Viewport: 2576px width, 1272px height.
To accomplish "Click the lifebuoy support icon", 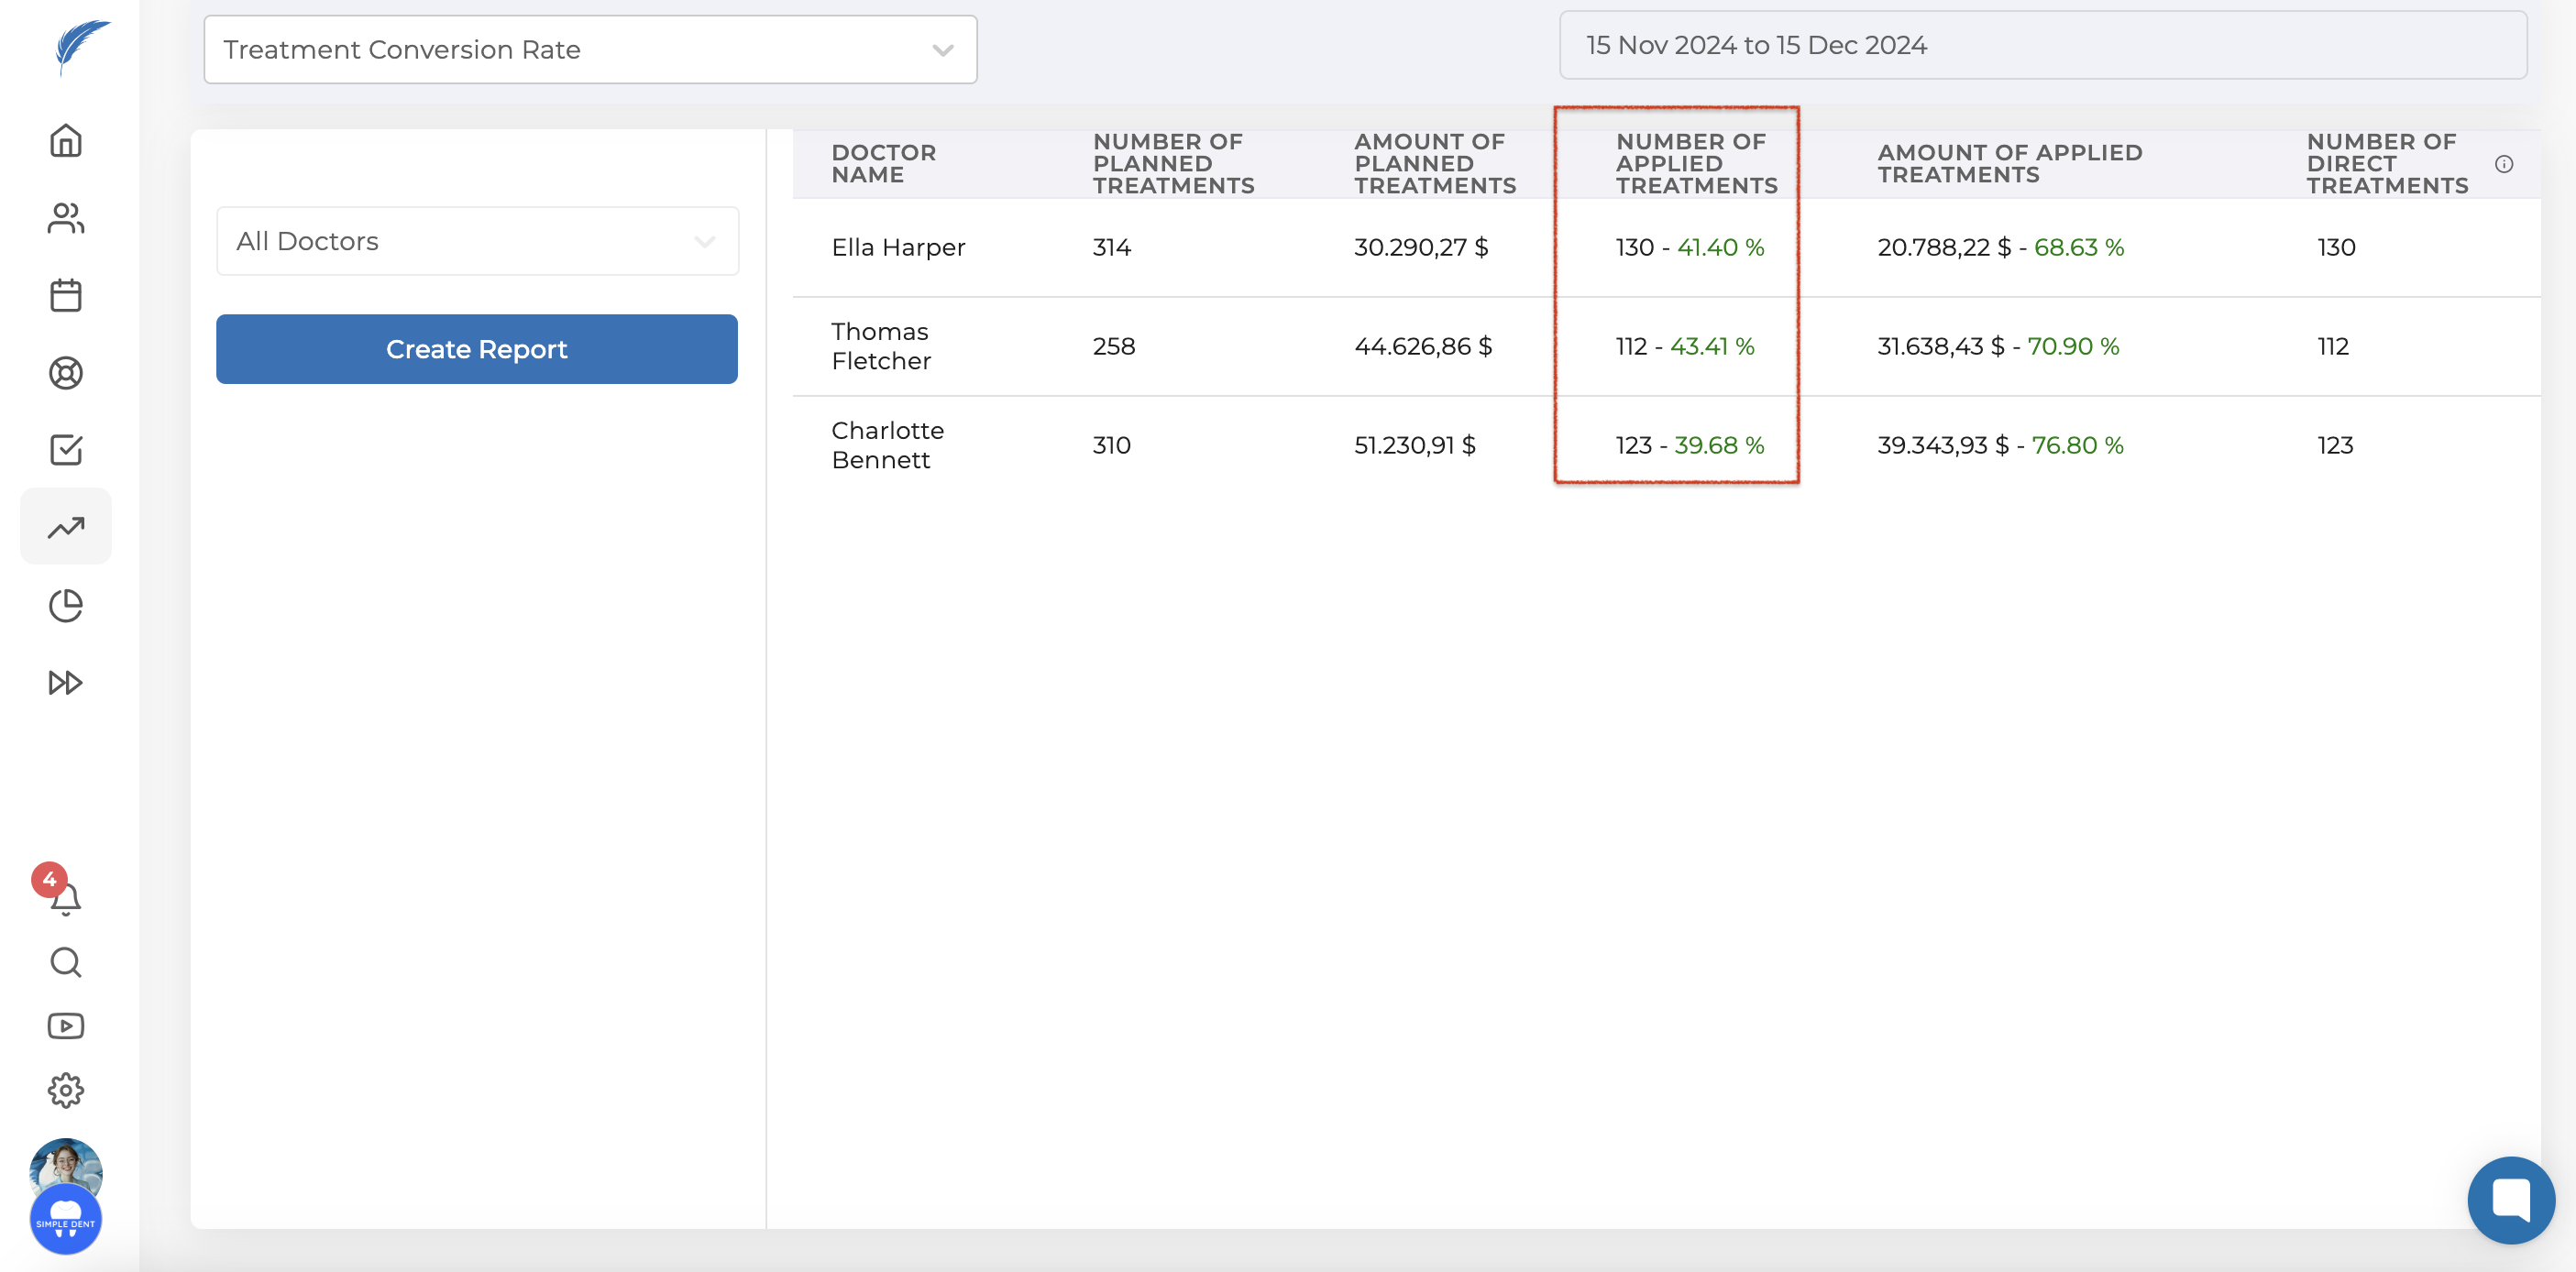I will point(66,373).
